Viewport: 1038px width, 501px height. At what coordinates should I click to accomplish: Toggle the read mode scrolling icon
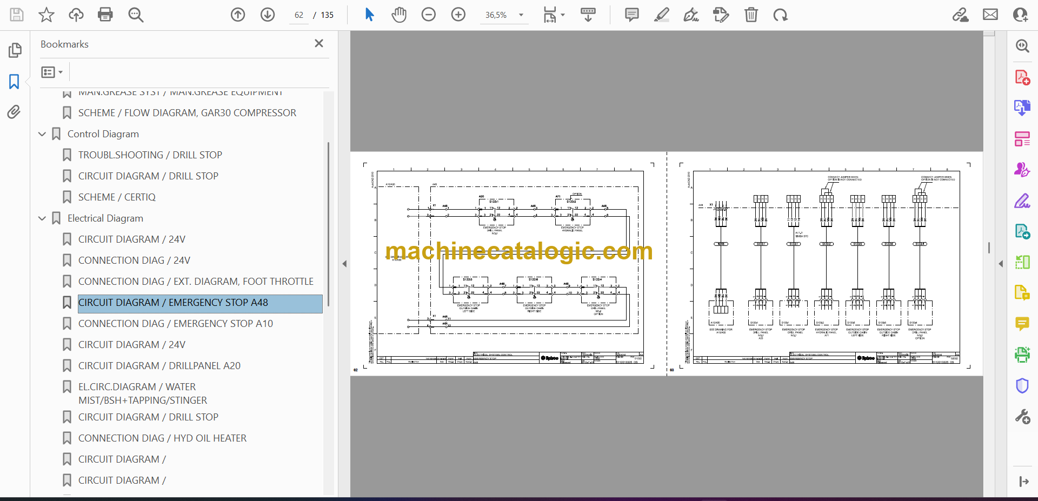coord(588,15)
